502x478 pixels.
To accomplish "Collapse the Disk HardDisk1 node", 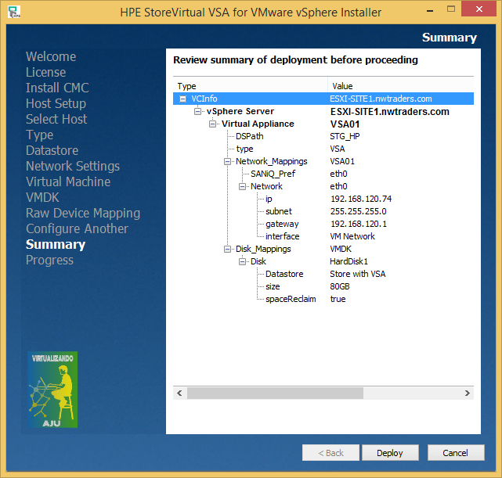I will click(243, 261).
